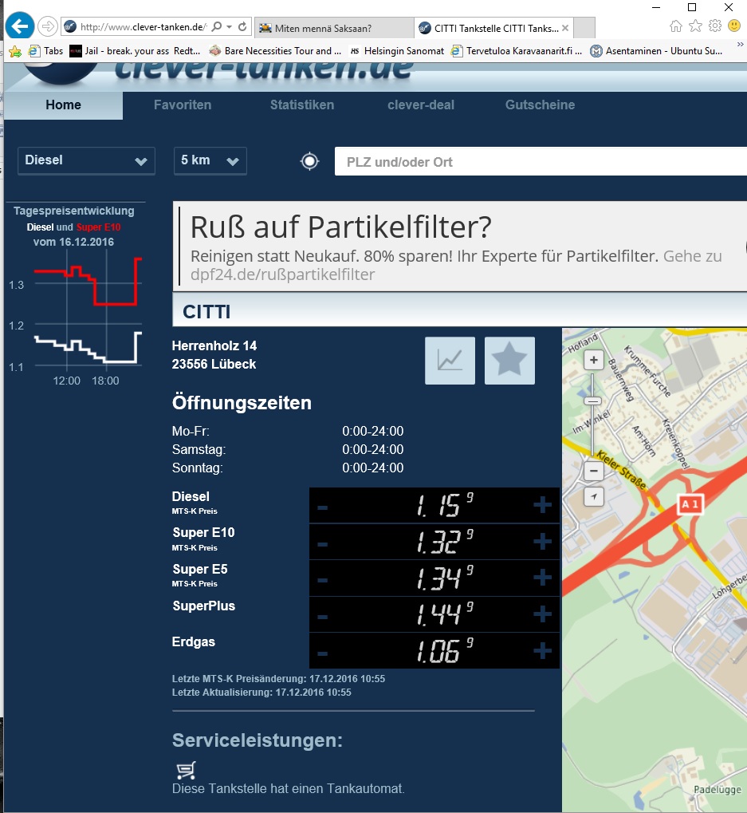Click the map's location arrow button
This screenshot has width=747, height=813.
(x=594, y=497)
